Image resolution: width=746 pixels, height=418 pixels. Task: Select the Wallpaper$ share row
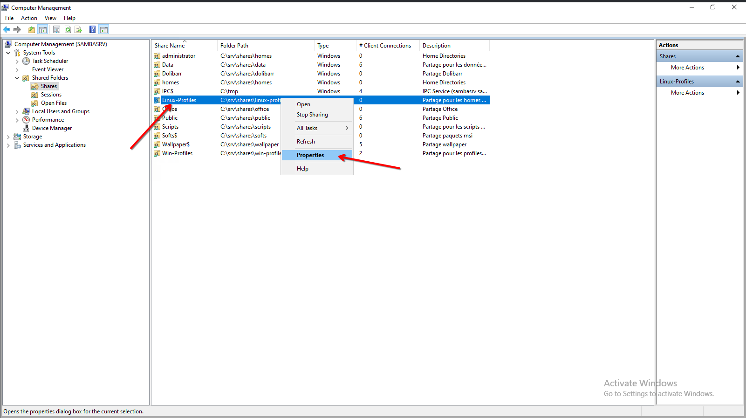pyautogui.click(x=321, y=144)
